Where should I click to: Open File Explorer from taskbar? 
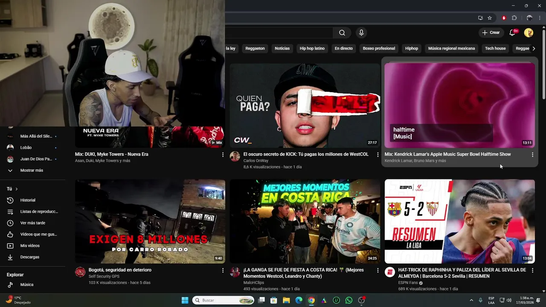[286, 300]
